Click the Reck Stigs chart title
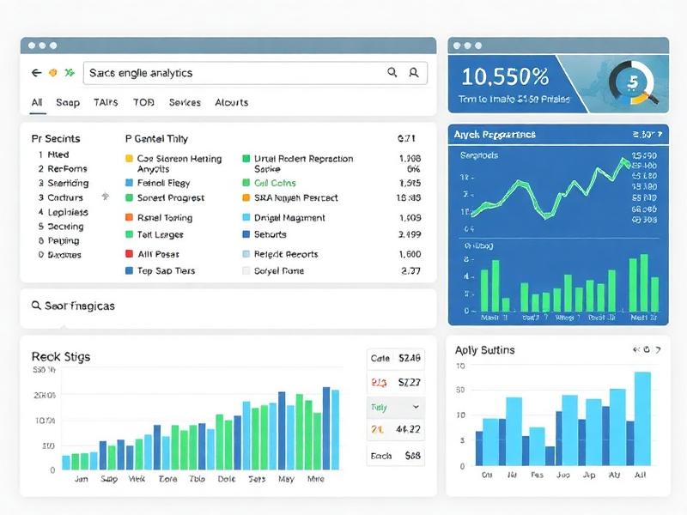 point(61,356)
